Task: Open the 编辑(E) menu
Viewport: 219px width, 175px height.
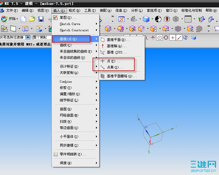Action: [27, 11]
